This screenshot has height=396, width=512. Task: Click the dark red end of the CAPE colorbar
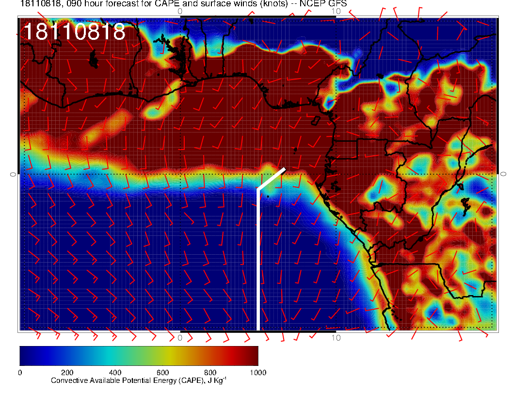pos(252,355)
